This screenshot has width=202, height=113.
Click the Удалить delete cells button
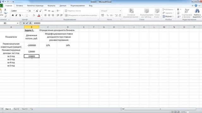168,13
